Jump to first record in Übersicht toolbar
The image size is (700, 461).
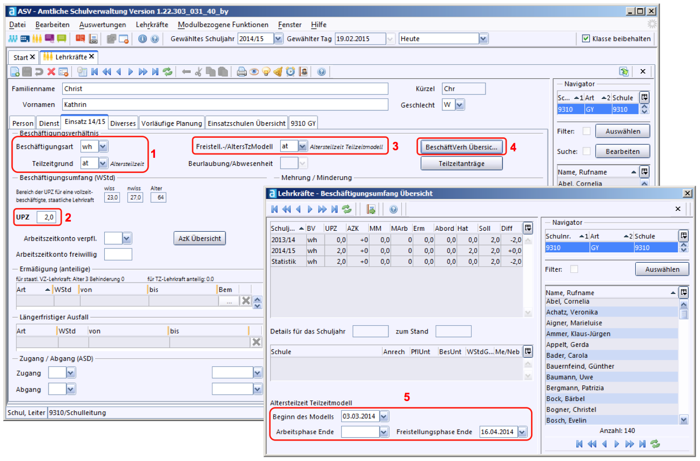coord(275,209)
